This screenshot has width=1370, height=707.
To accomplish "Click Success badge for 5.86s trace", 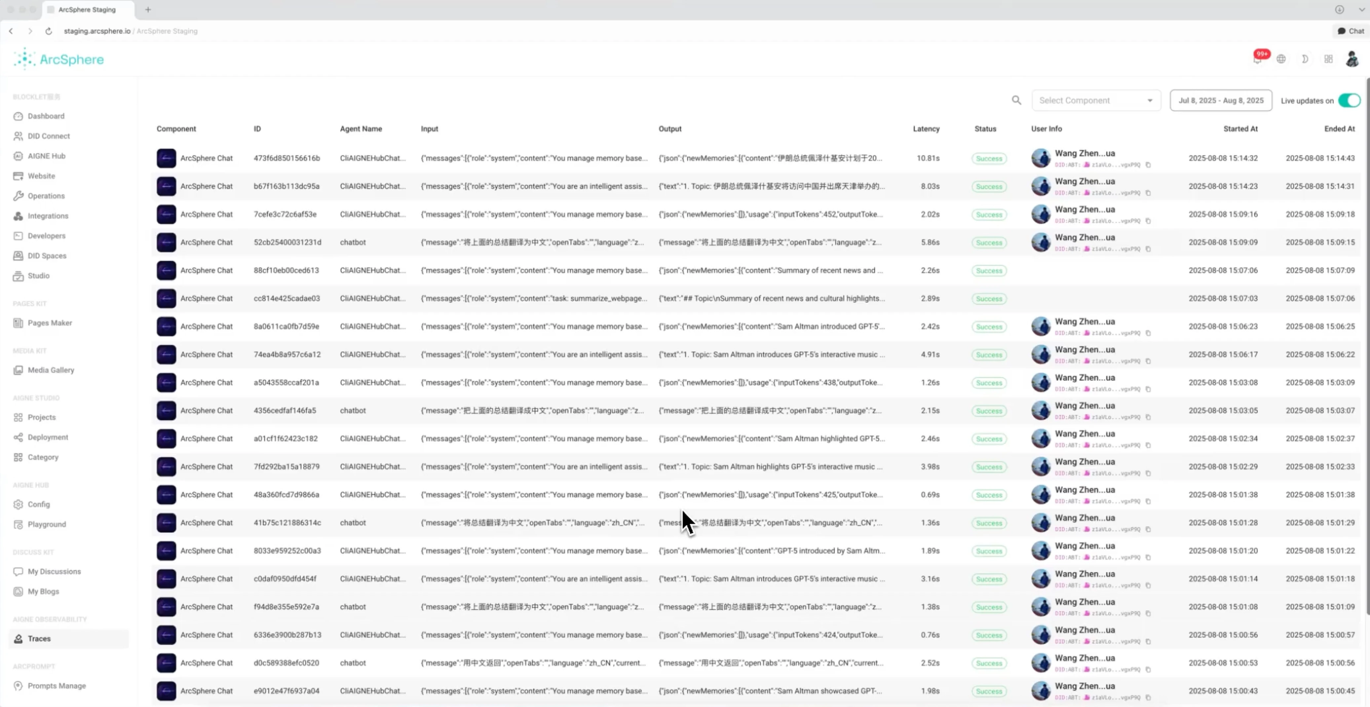I will point(989,242).
